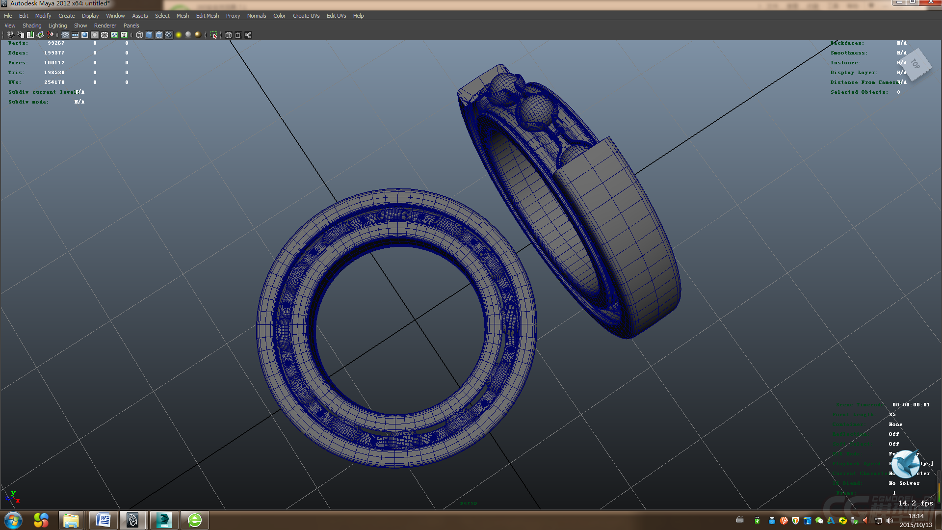
Task: Open the Assets menu
Action: coord(140,16)
